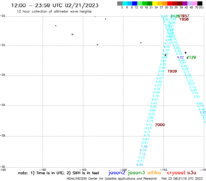Click the NOAA/NESDIS credit line
The width and height of the screenshot is (206, 181).
pyautogui.click(x=112, y=178)
